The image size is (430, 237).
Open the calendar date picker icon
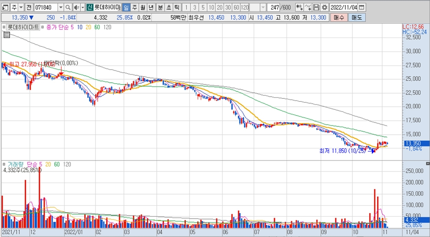point(362,7)
